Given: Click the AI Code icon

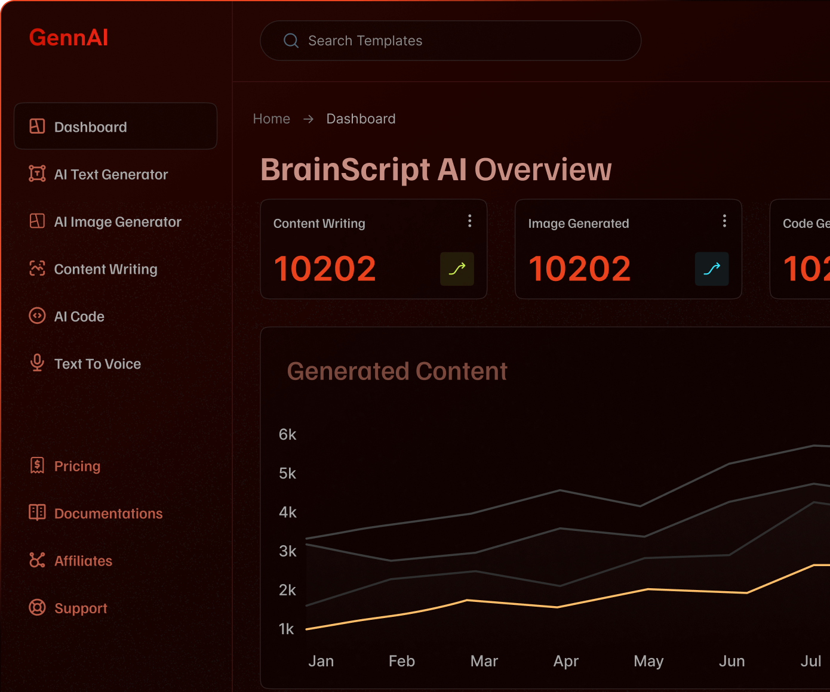Looking at the screenshot, I should 37,316.
